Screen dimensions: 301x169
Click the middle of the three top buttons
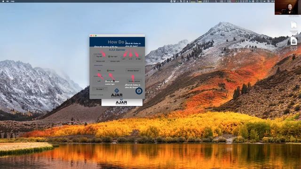pyautogui.click(x=131, y=59)
